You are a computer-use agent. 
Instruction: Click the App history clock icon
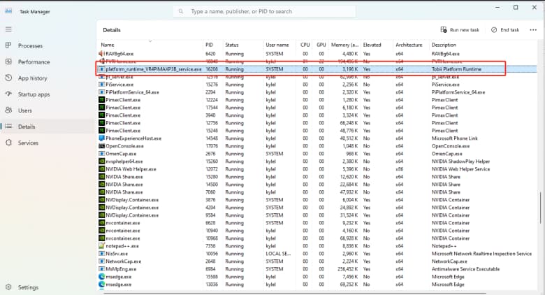(8, 78)
